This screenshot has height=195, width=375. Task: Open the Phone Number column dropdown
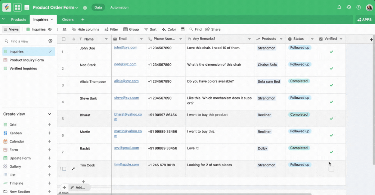pos(180,39)
